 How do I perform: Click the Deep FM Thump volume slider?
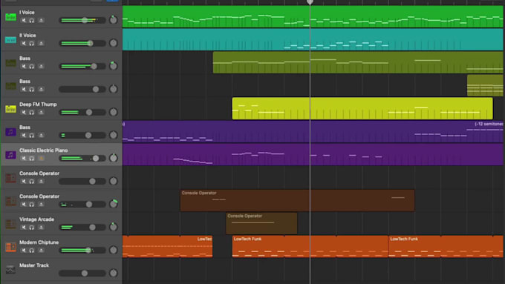tap(82, 112)
